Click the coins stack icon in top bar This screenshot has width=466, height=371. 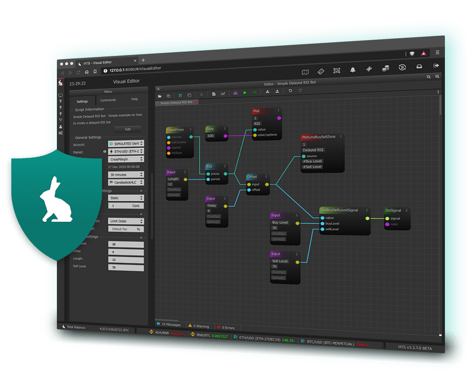pyautogui.click(x=386, y=68)
